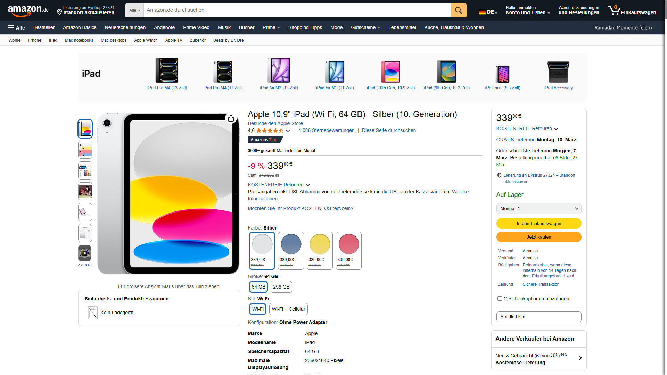667x375 pixels.
Task: Open the 1.086 Sternebewertungen link
Action: coord(326,131)
